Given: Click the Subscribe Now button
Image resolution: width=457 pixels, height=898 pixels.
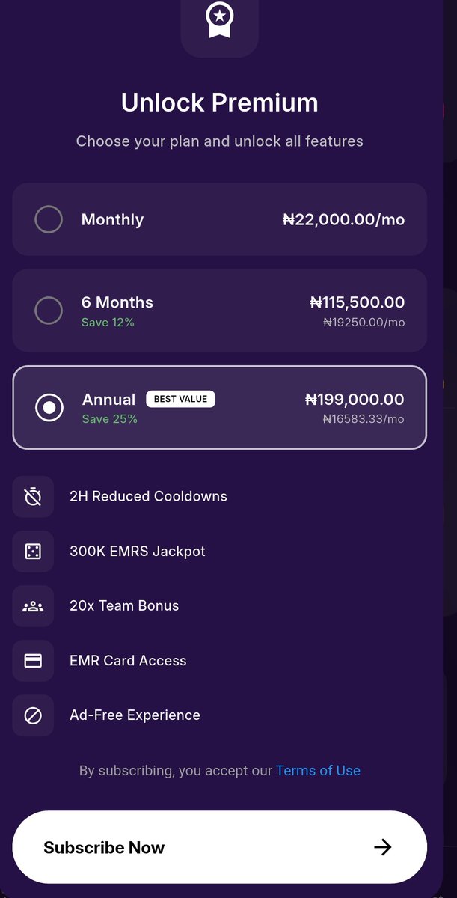Looking at the screenshot, I should 219,847.
